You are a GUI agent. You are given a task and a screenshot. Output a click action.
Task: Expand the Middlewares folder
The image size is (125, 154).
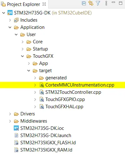click(10, 121)
